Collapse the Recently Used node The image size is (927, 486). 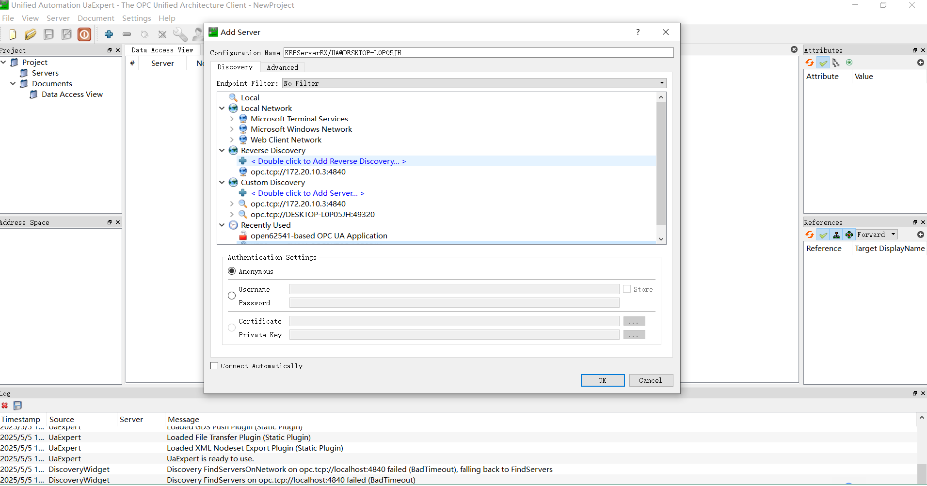click(x=222, y=225)
